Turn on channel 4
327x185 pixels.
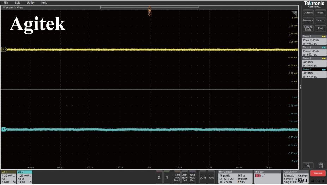166,177
